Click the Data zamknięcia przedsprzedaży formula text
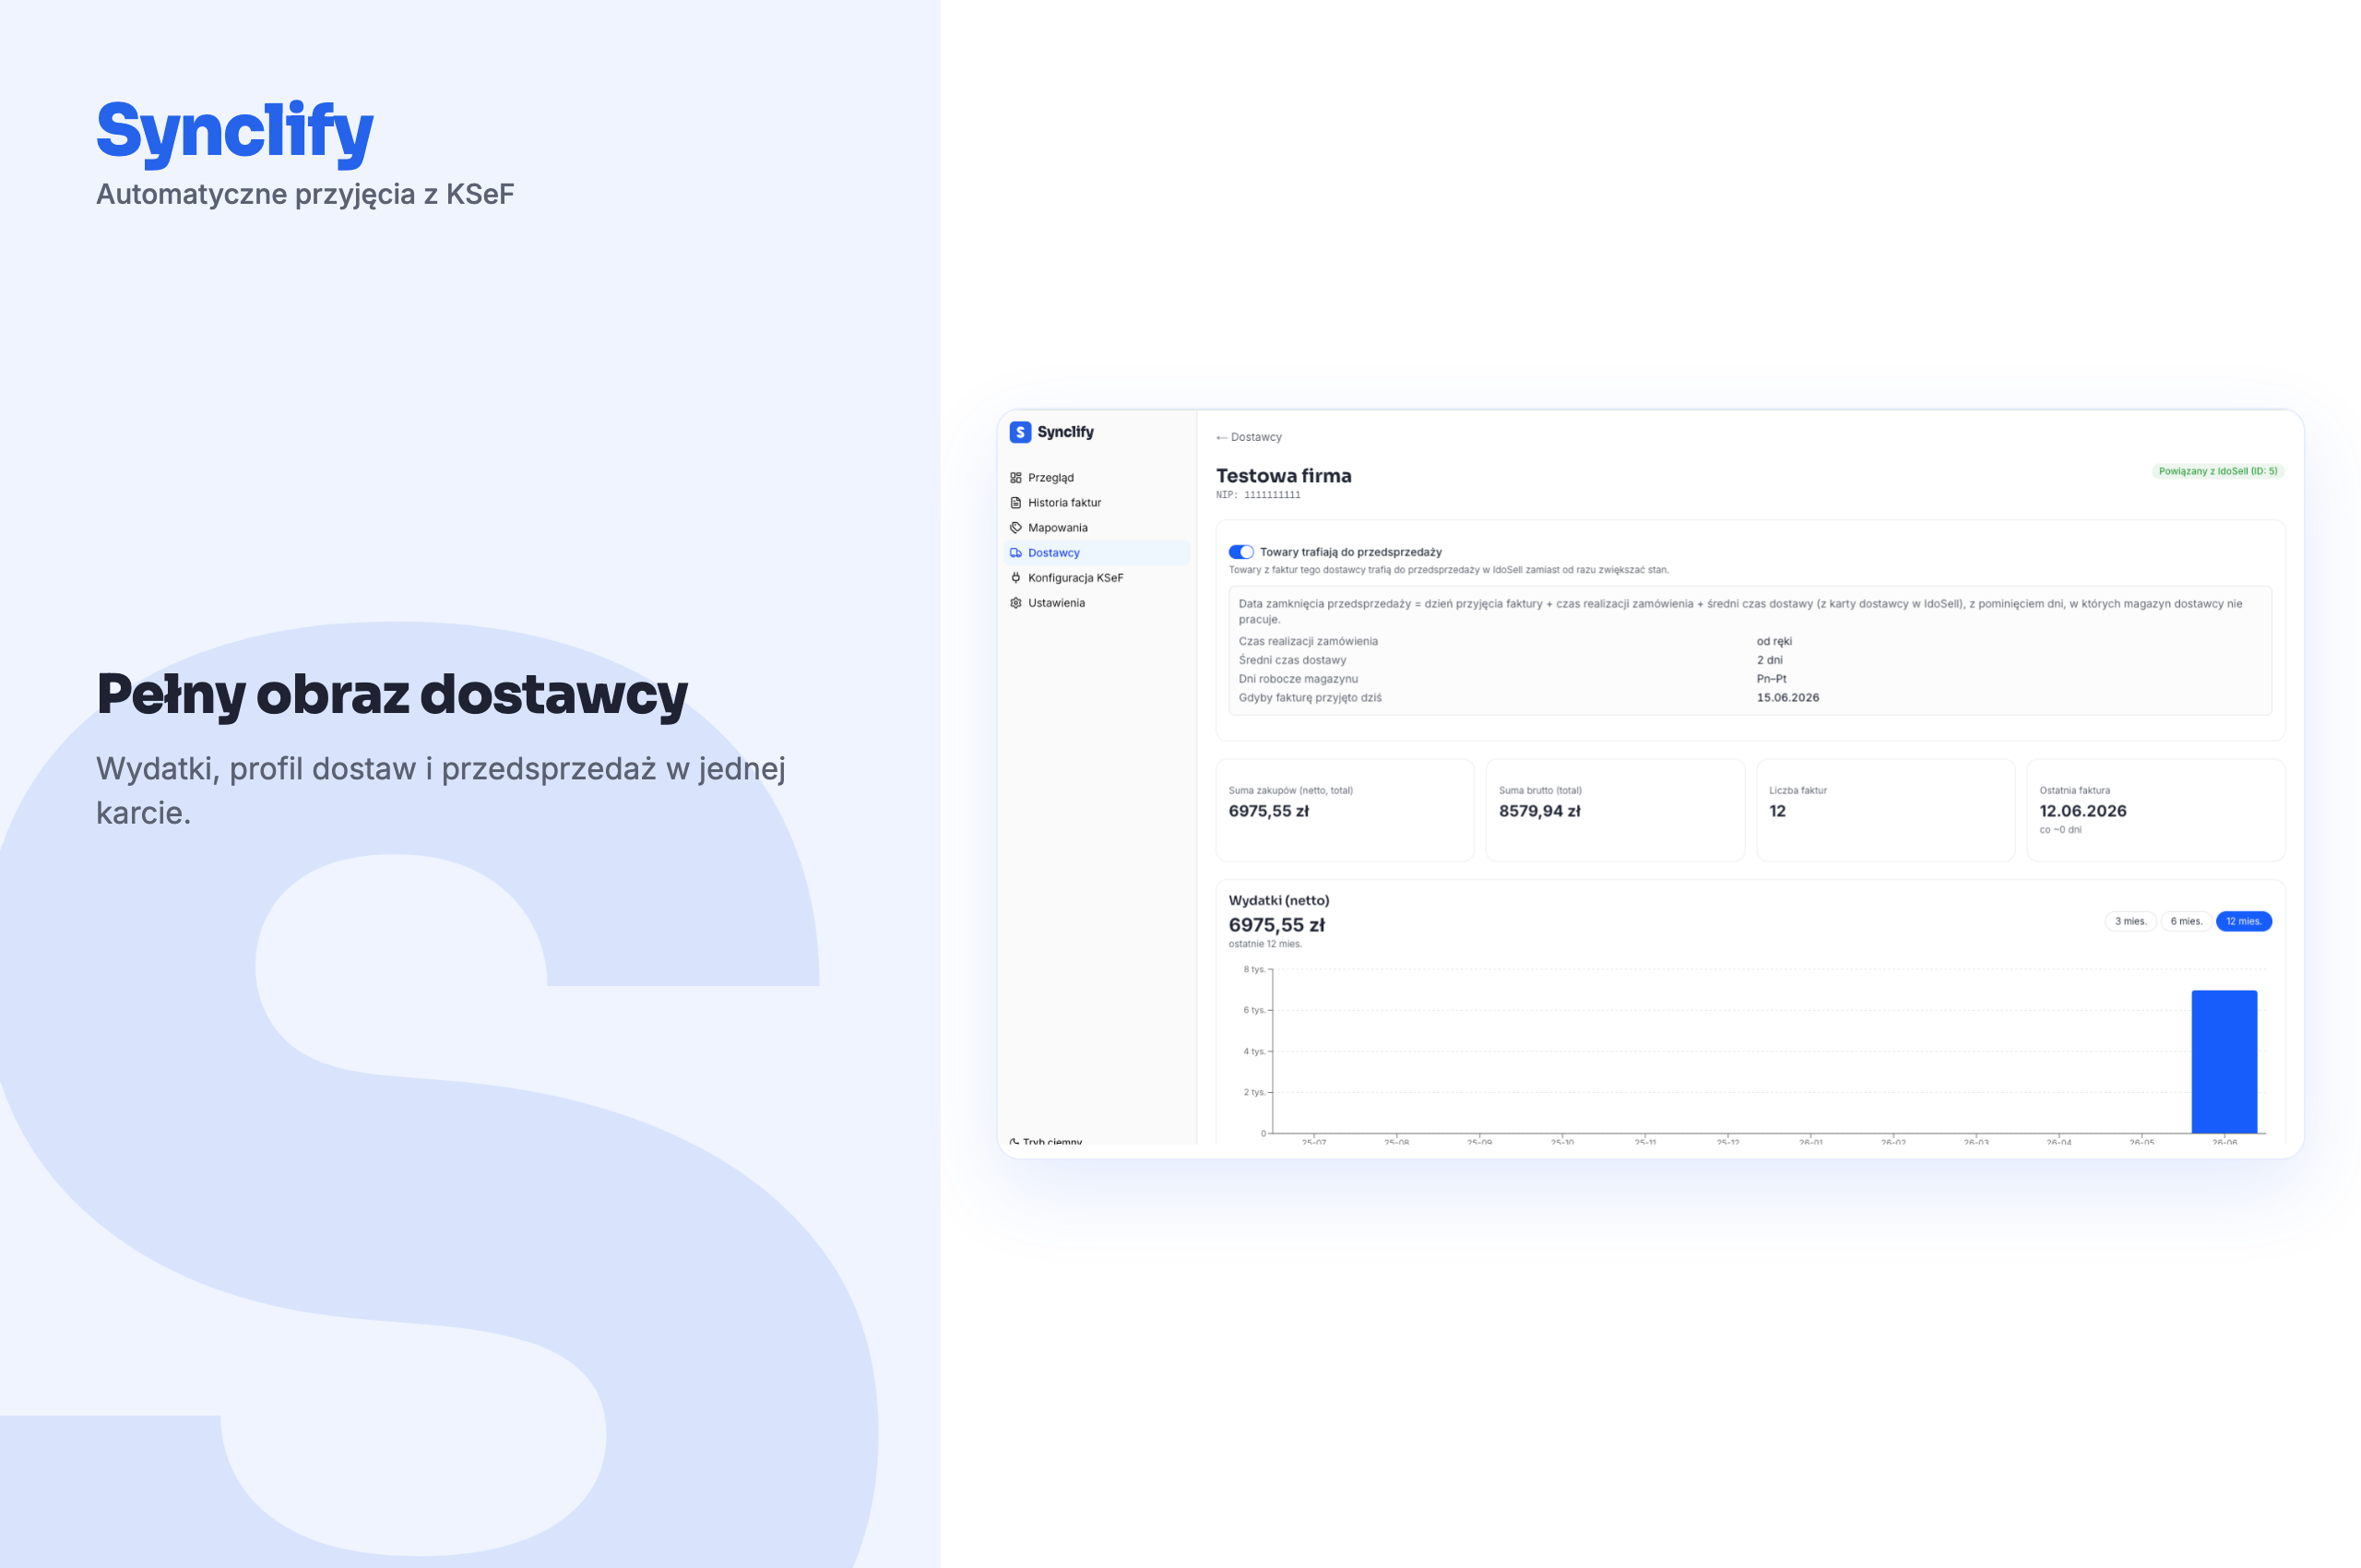The width and height of the screenshot is (2361, 1568). (1740, 611)
